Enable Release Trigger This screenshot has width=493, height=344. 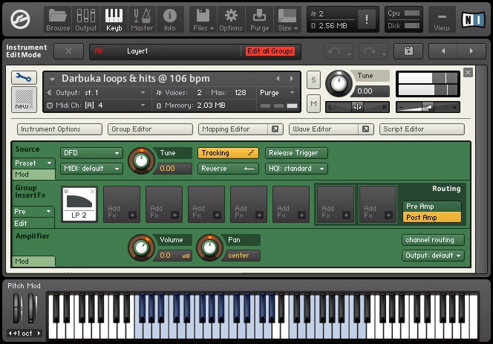[x=296, y=153]
